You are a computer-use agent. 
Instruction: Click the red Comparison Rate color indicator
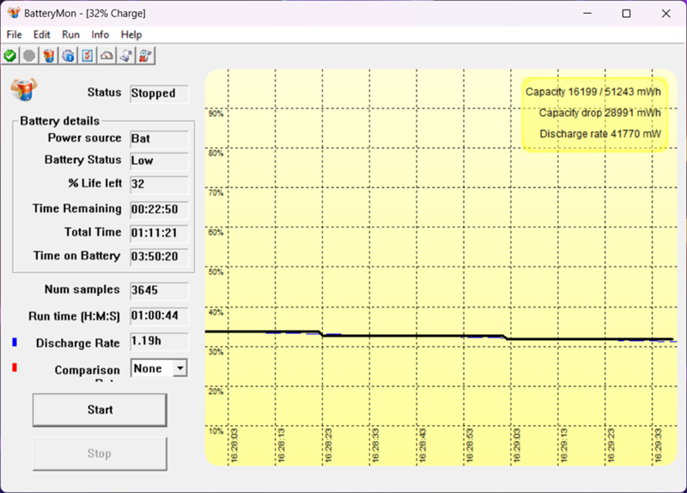coord(15,368)
